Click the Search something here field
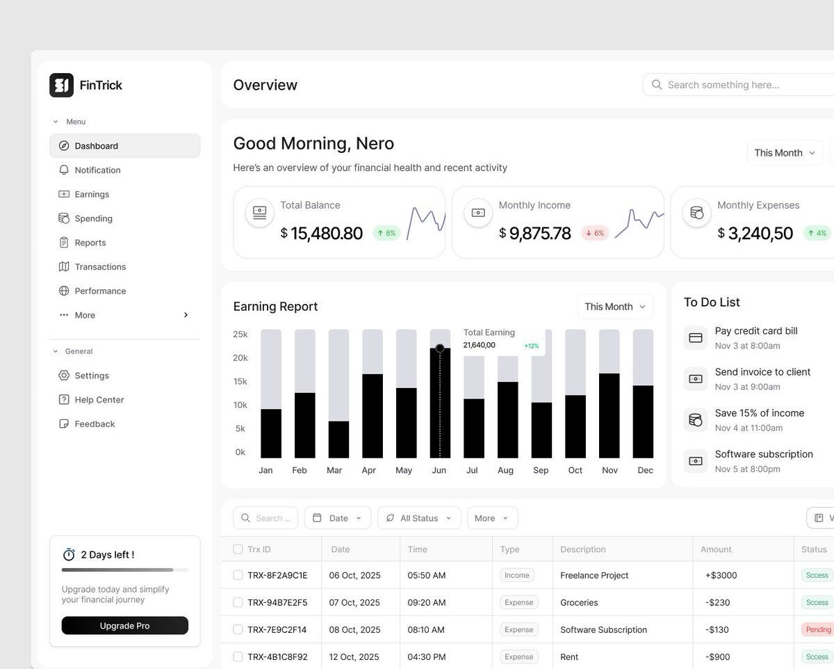 click(738, 85)
